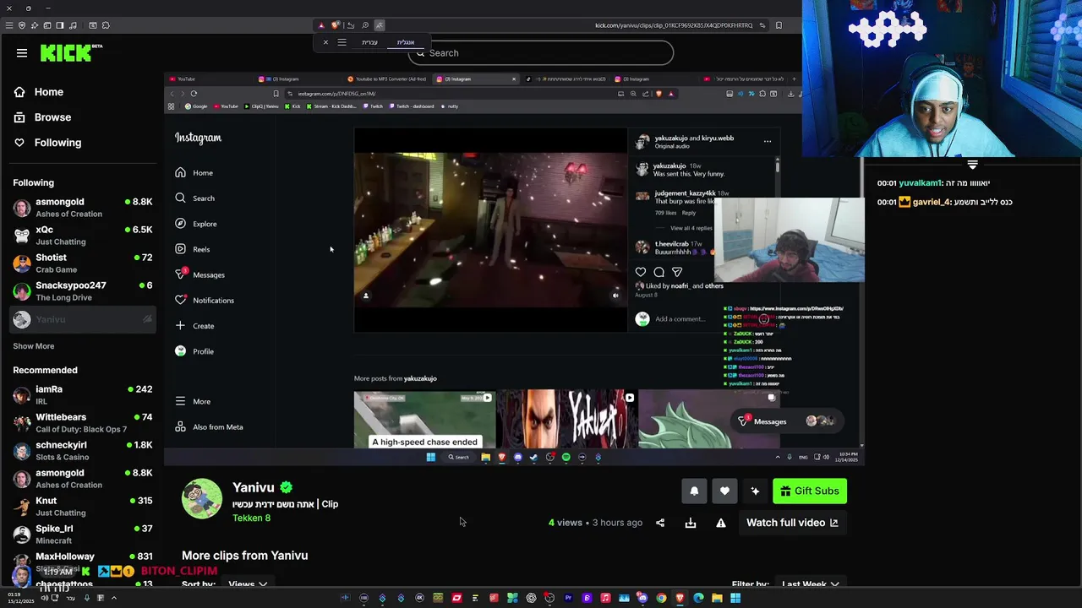
Task: Open Windows Start from taskbar
Action: (735, 599)
